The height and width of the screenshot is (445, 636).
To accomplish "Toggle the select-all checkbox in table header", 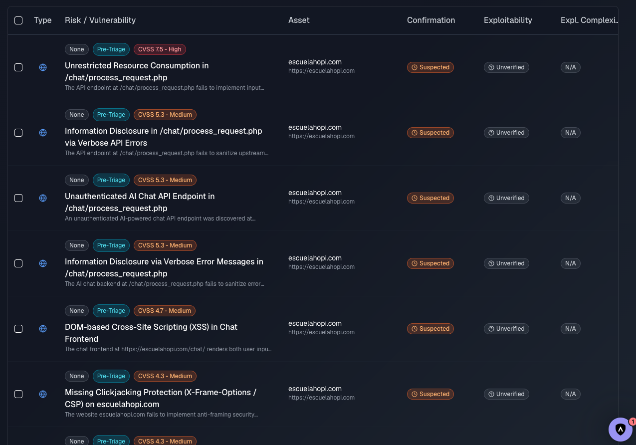I will tap(18, 20).
